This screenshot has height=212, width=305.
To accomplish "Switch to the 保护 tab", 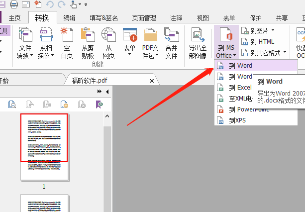I will pos(255,18).
